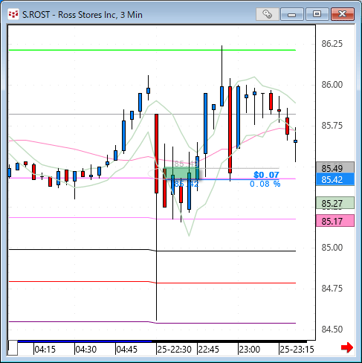Minimize the S.ROST chart window
The image size is (362, 363).
pyautogui.click(x=292, y=14)
